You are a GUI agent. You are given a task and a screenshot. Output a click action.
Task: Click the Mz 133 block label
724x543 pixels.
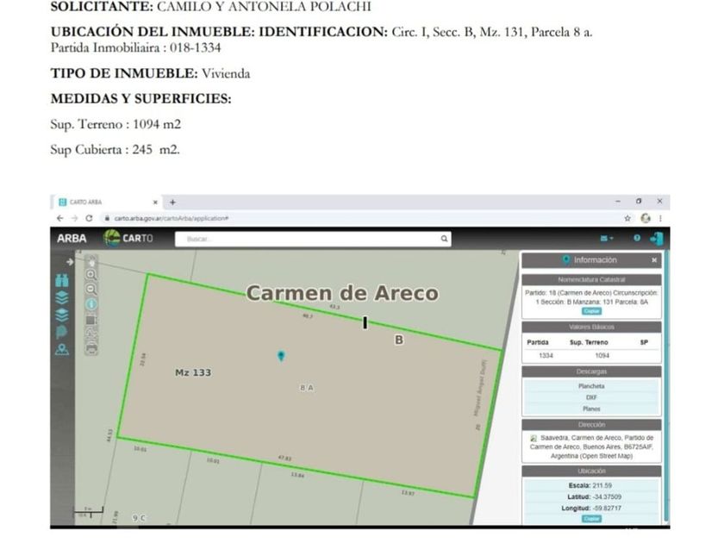(193, 372)
